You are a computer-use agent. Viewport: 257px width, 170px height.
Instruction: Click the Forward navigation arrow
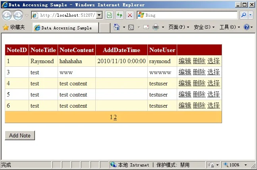click(x=18, y=15)
